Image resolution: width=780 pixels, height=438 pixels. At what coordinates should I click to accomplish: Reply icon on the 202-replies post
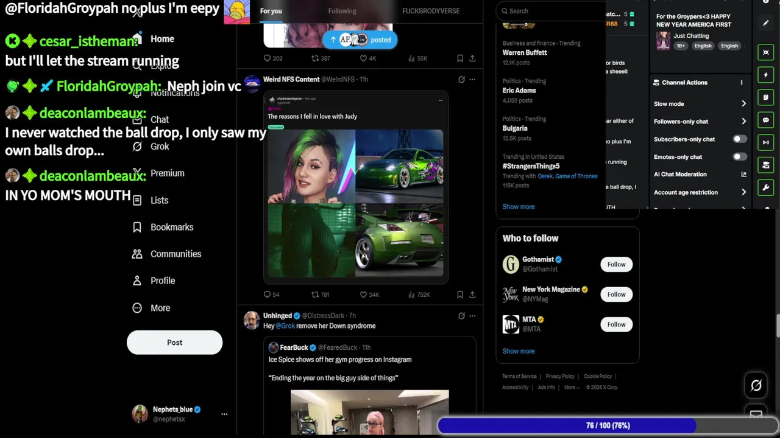(267, 58)
